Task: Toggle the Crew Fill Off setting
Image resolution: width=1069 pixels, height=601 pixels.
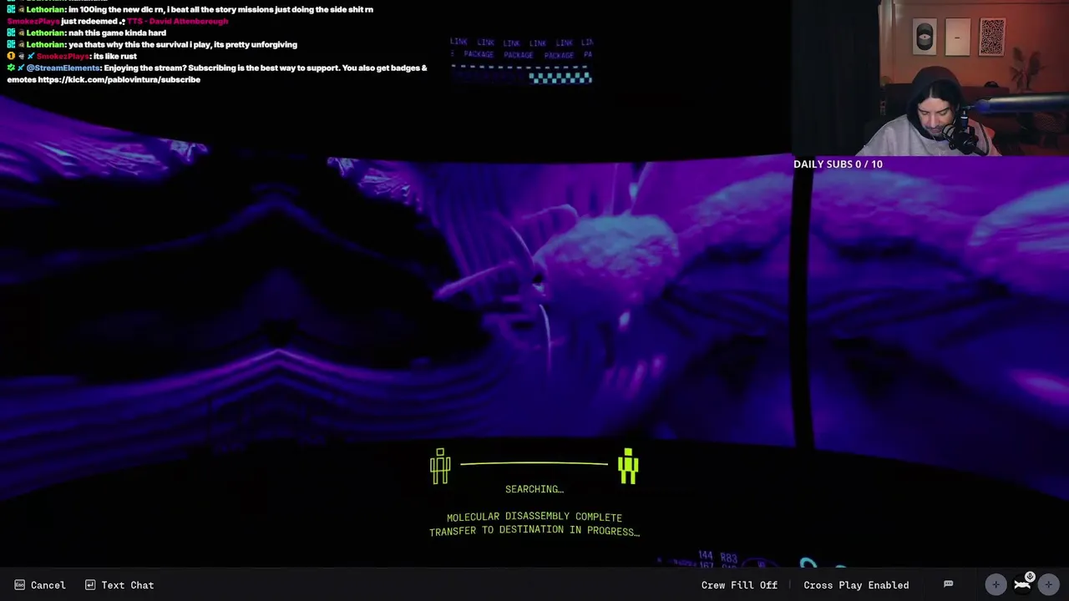Action: (739, 585)
